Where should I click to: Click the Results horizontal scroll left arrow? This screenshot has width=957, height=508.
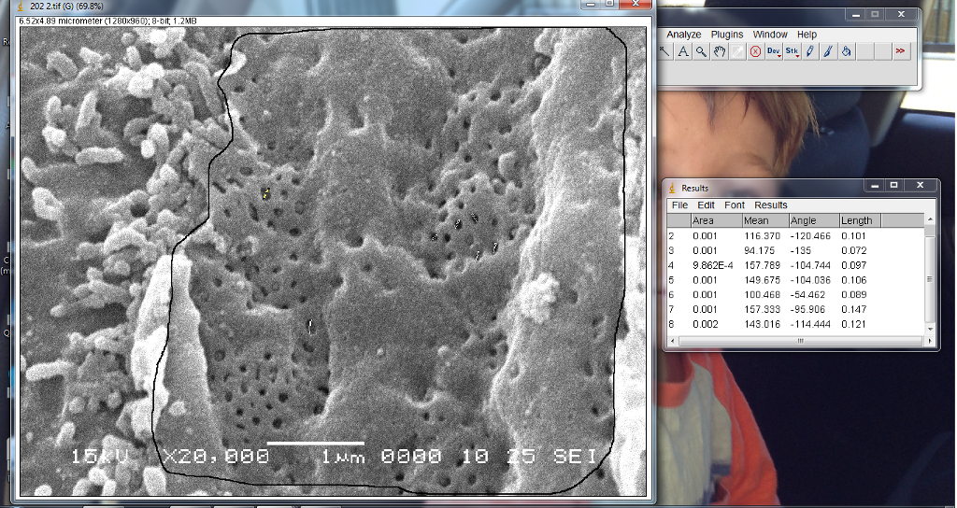671,342
